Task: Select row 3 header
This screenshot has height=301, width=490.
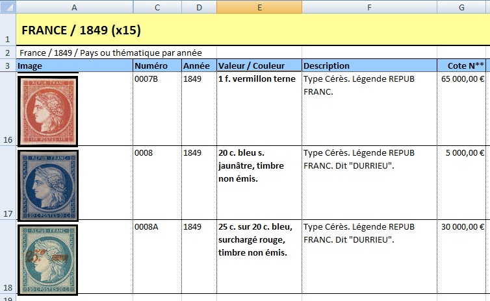Action: pos(8,66)
